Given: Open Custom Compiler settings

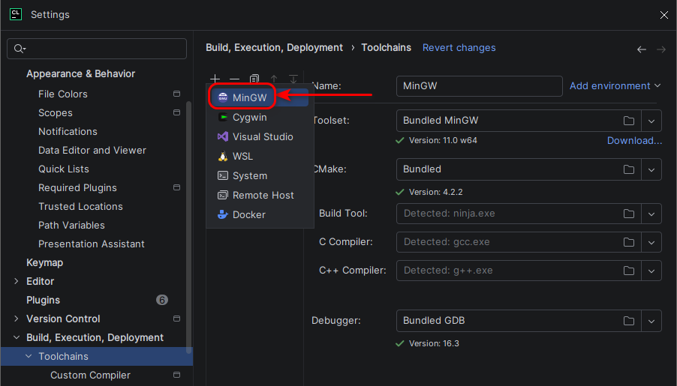Looking at the screenshot, I should [90, 376].
